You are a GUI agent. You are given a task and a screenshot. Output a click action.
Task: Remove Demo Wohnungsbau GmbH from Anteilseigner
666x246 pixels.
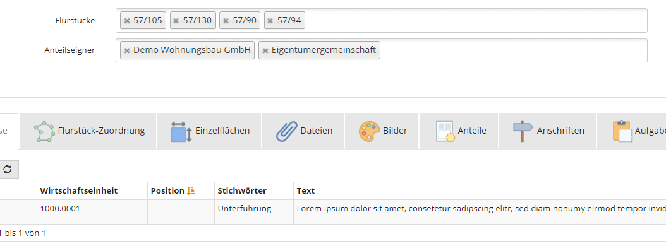(126, 51)
